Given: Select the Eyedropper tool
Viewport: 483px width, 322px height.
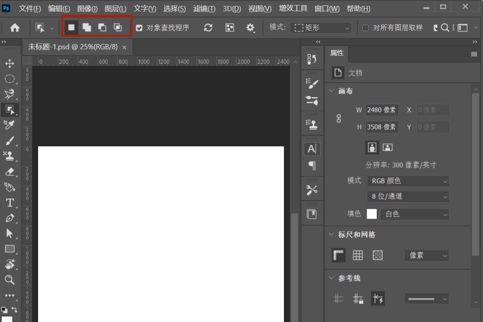Looking at the screenshot, I should (x=10, y=125).
